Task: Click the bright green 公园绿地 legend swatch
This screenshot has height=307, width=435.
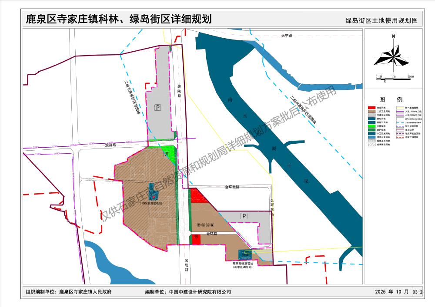Action: pyautogui.click(x=371, y=126)
